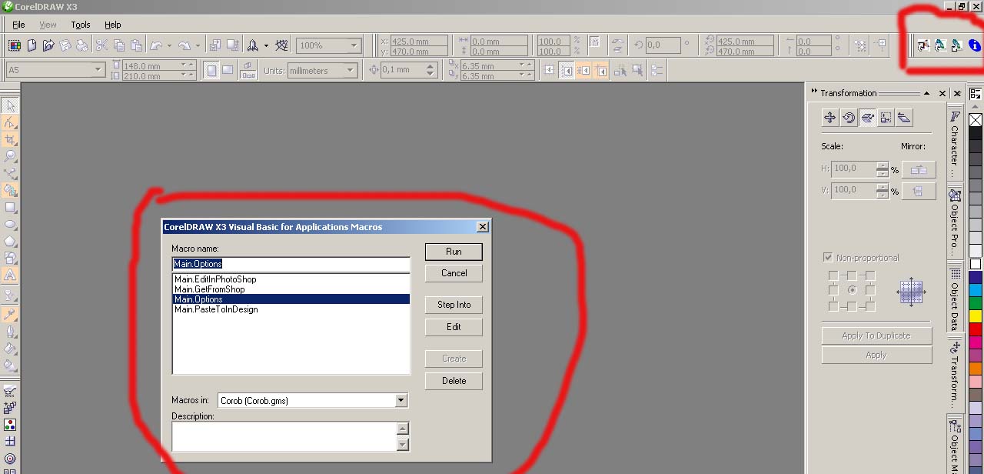Toggle the lock ratio button
Screen dimensions: 984x474
click(x=594, y=42)
